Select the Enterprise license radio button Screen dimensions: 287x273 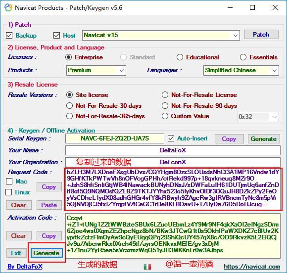click(69, 57)
